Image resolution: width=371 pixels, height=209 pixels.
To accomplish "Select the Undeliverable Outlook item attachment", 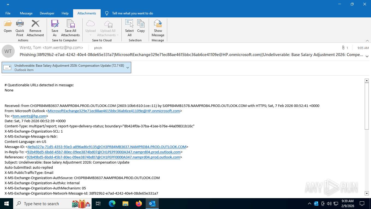I will 66,67.
